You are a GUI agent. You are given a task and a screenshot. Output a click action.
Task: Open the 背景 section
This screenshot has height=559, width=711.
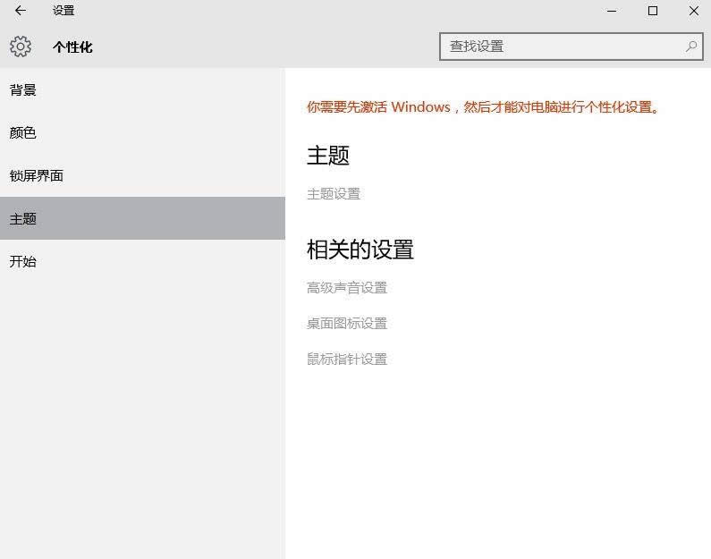click(23, 90)
